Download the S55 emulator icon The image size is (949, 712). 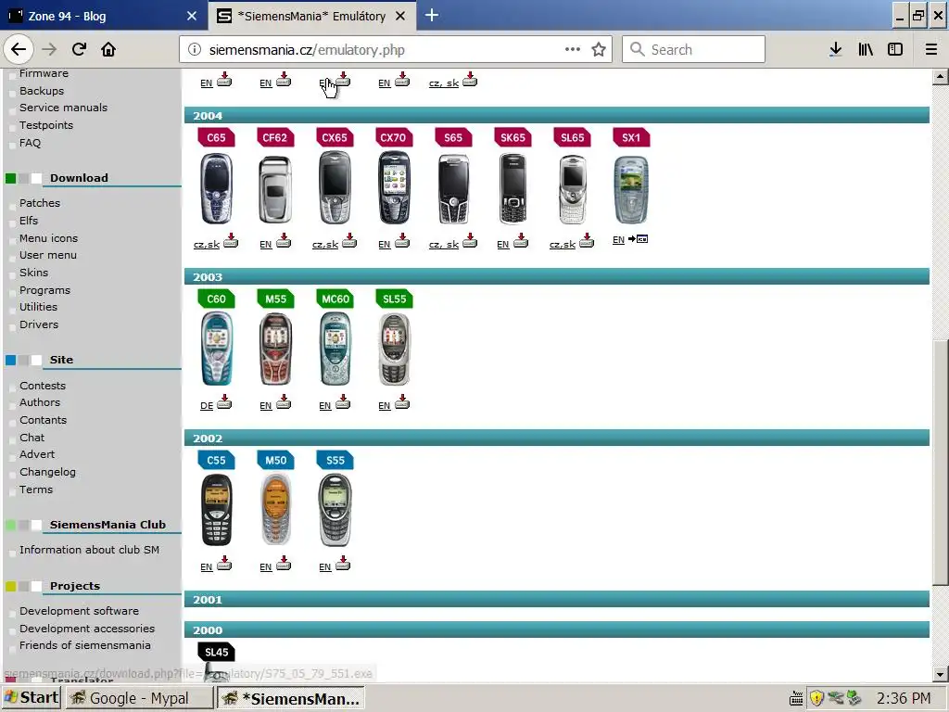(x=343, y=564)
